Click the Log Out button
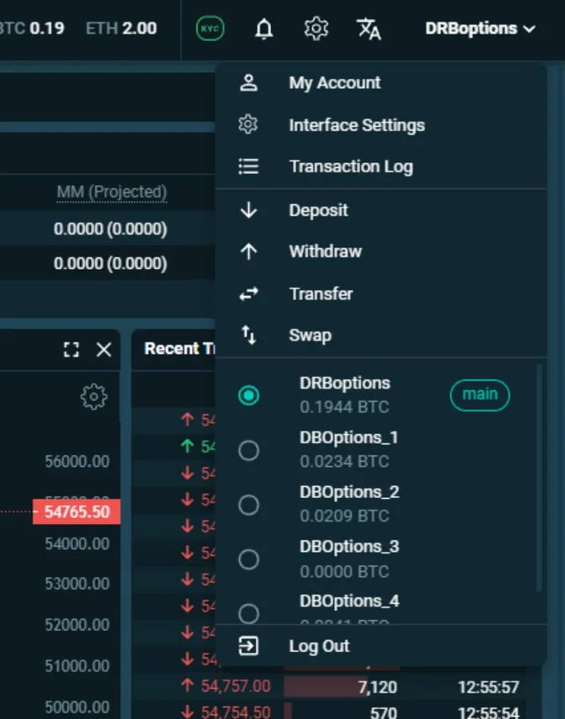Screen dimensions: 565x719 (x=380, y=645)
